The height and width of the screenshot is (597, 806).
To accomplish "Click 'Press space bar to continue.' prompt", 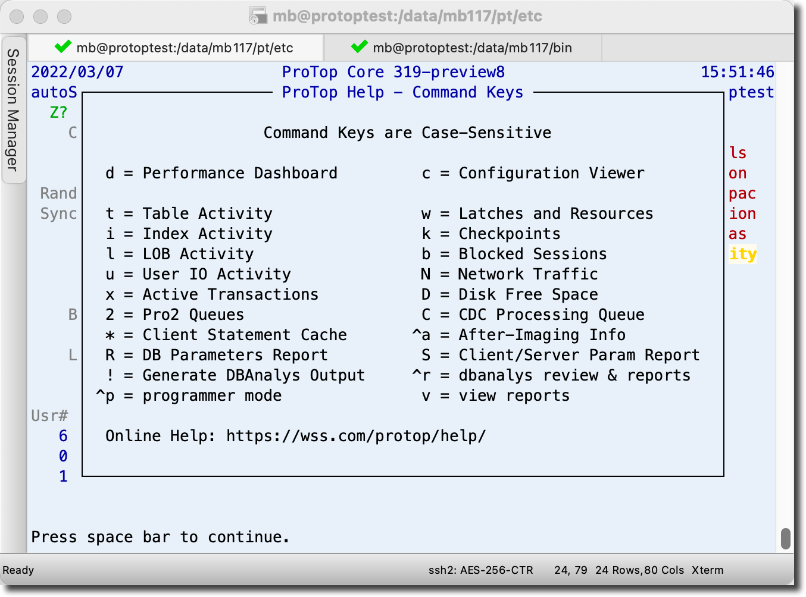I will click(x=161, y=538).
